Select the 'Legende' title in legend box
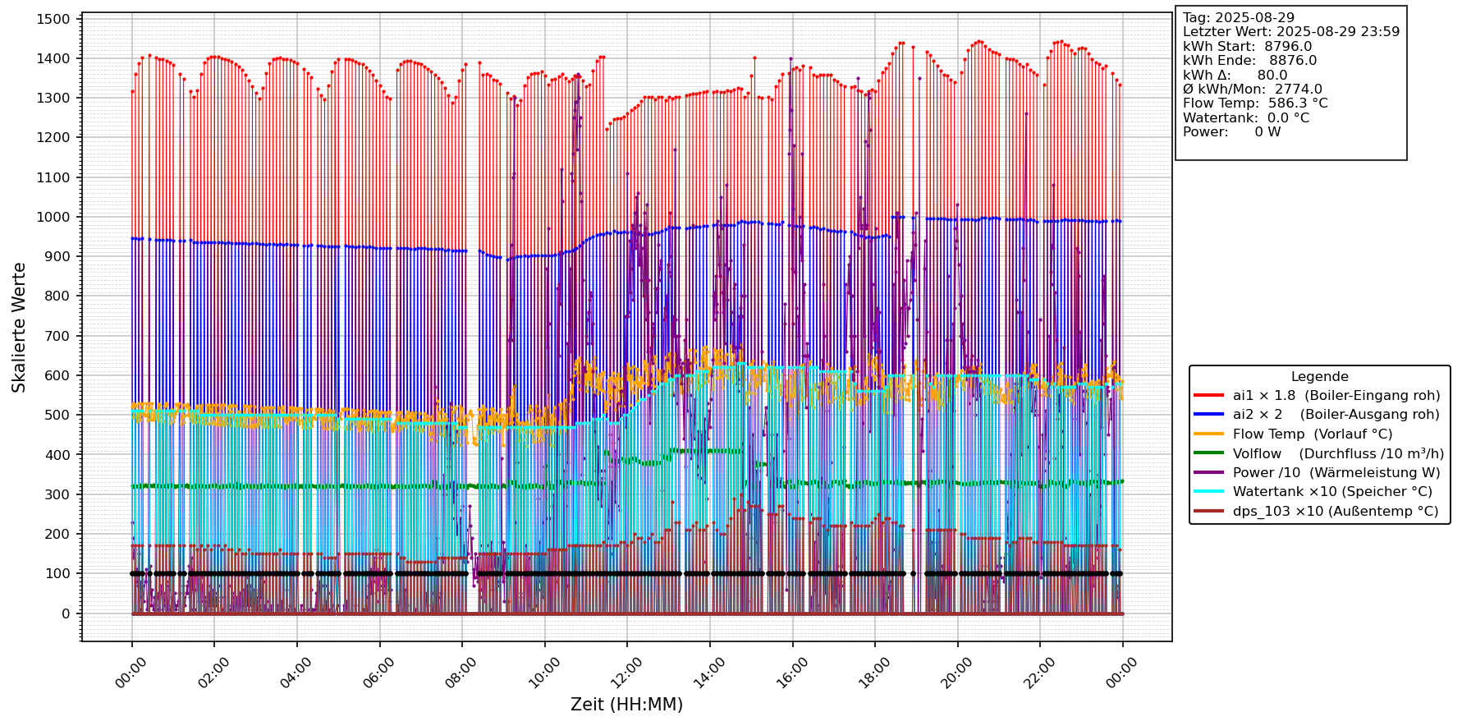The image size is (1462, 726). tap(1319, 377)
